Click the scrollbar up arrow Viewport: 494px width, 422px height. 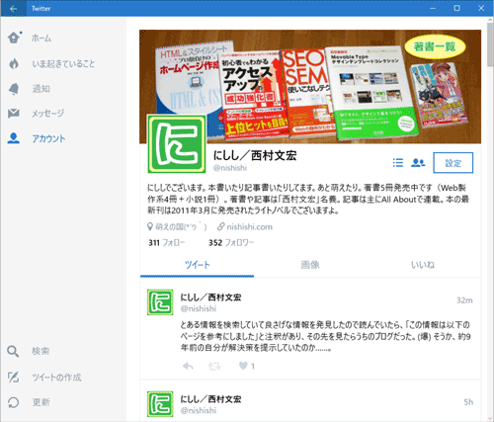point(490,20)
